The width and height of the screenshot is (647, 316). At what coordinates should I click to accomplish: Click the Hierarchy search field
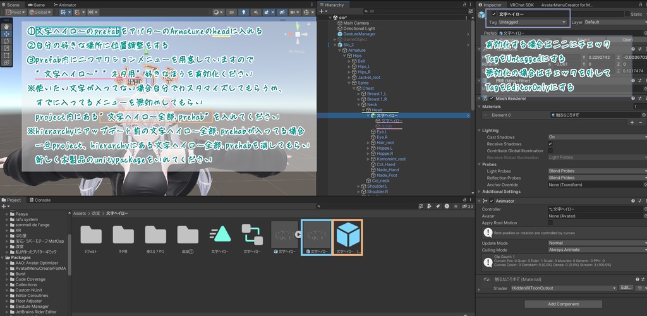pos(416,11)
